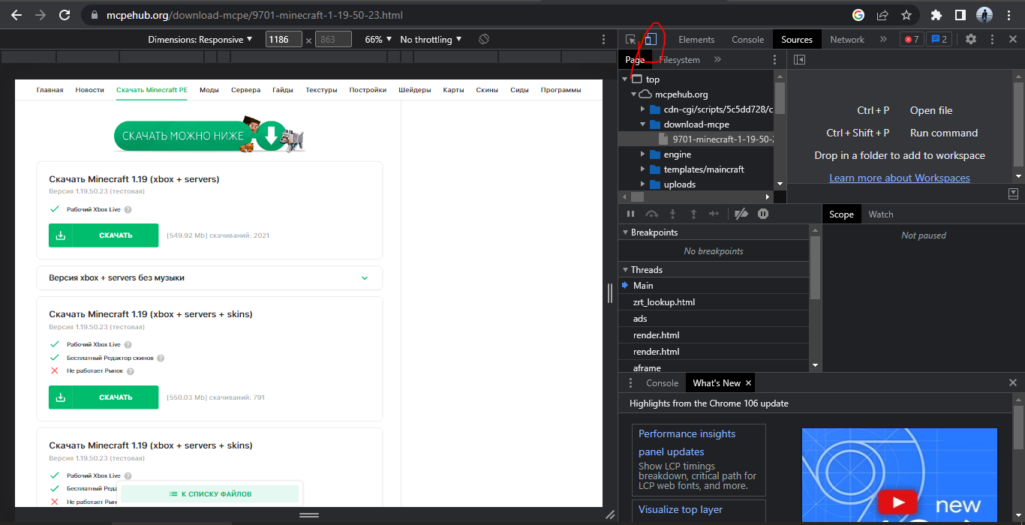Collapse the mcpehub.org tree node
Image resolution: width=1025 pixels, height=525 pixels.
pyautogui.click(x=634, y=94)
